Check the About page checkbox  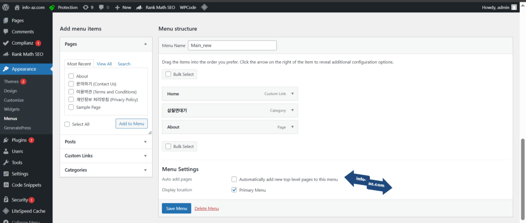[x=71, y=76]
